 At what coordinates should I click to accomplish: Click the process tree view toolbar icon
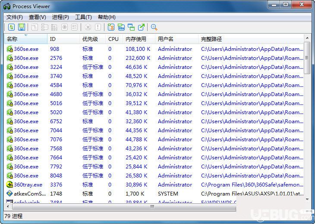pos(111,27)
